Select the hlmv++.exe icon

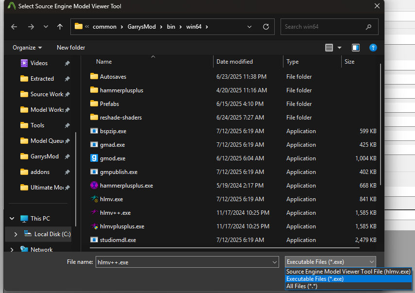click(94, 212)
